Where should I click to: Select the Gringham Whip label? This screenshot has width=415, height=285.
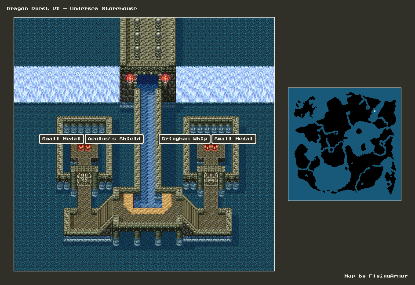(x=185, y=139)
